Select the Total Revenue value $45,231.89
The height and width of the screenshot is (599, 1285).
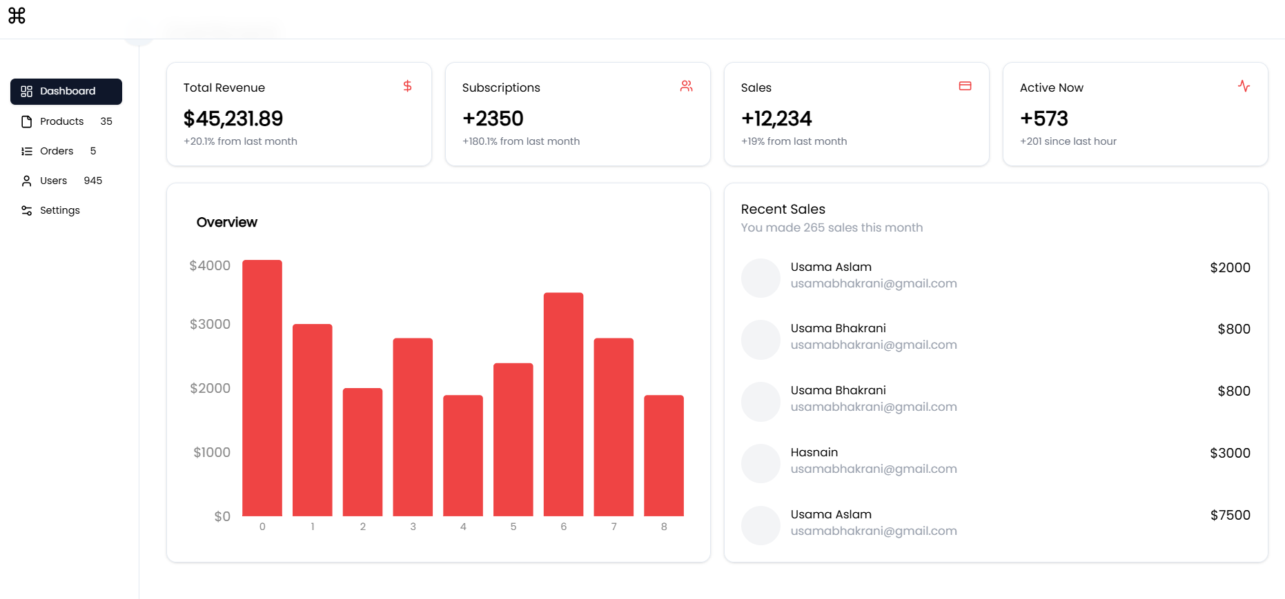tap(233, 119)
